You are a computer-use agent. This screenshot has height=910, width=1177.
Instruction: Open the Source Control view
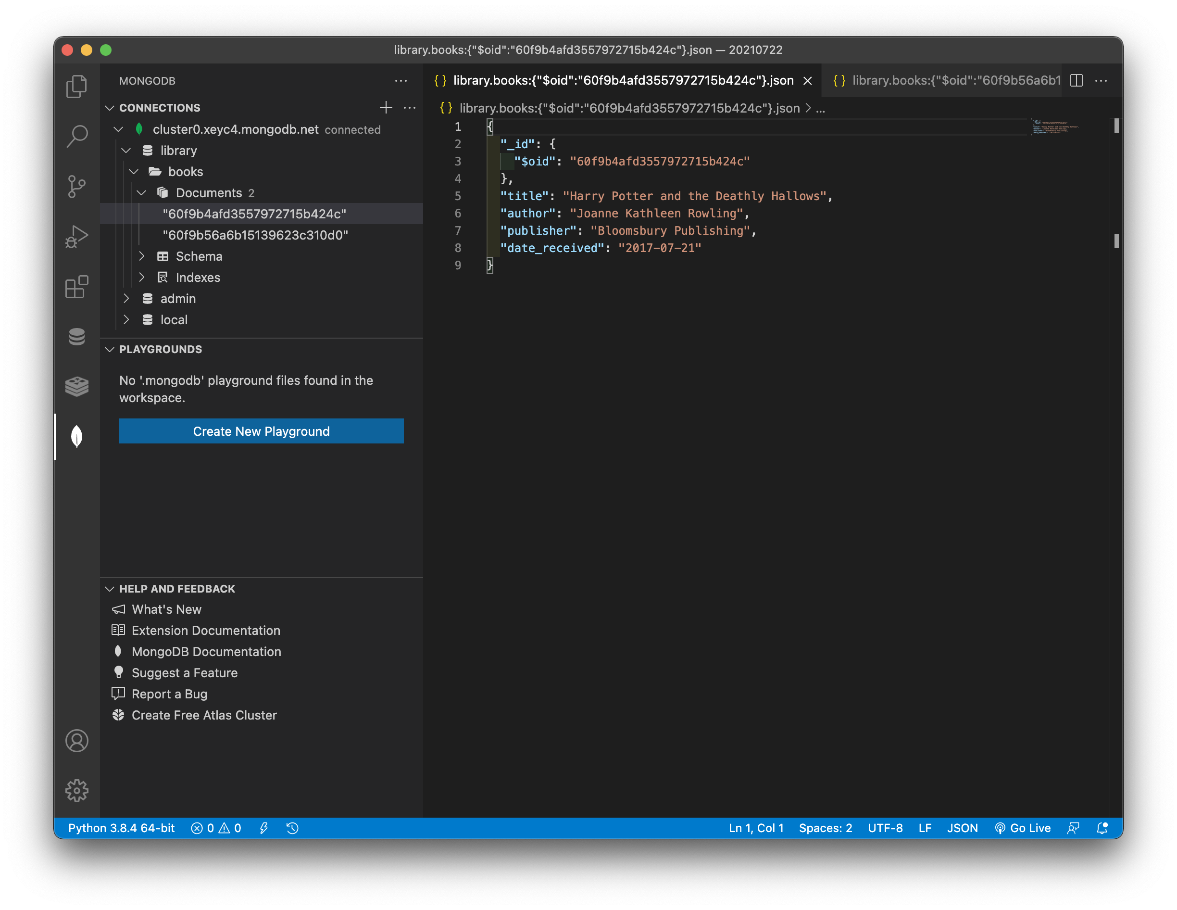click(x=76, y=187)
